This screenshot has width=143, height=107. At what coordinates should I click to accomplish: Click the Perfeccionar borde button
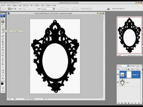coord(86,9)
